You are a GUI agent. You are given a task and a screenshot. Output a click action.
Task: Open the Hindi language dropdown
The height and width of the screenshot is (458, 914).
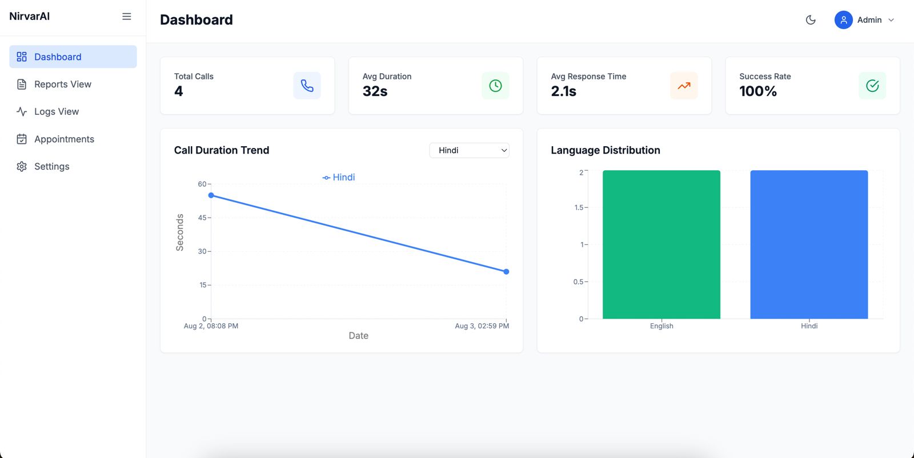coord(469,150)
